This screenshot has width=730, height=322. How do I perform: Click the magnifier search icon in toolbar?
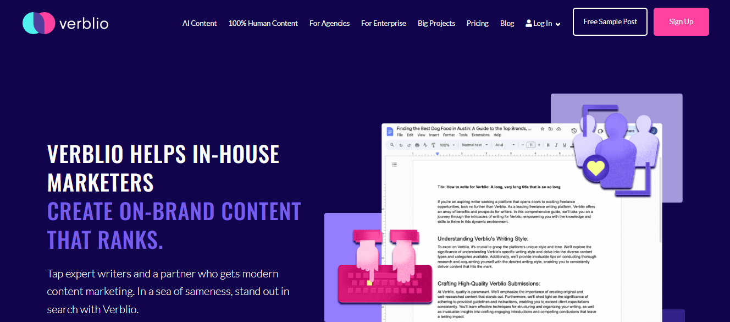coord(392,145)
